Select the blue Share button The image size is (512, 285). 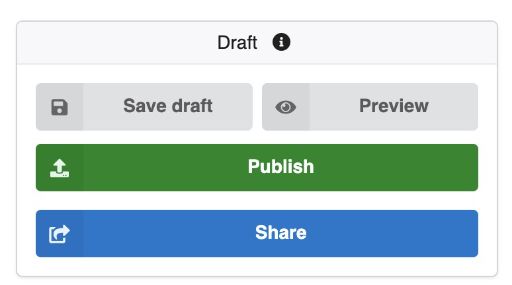click(257, 234)
